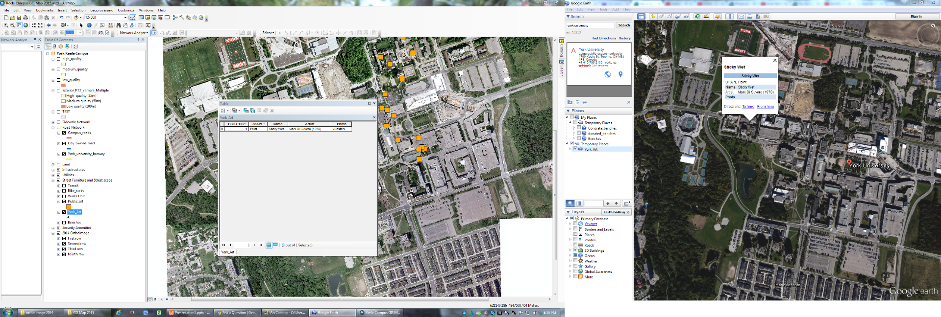Collapse the Road Network group

(x=53, y=128)
